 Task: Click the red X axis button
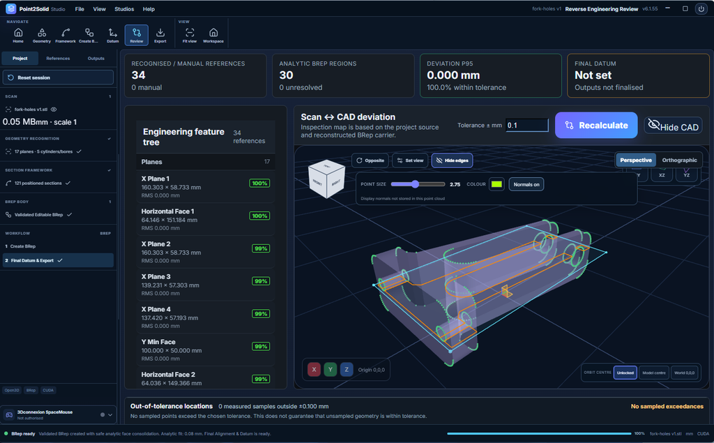pos(314,370)
